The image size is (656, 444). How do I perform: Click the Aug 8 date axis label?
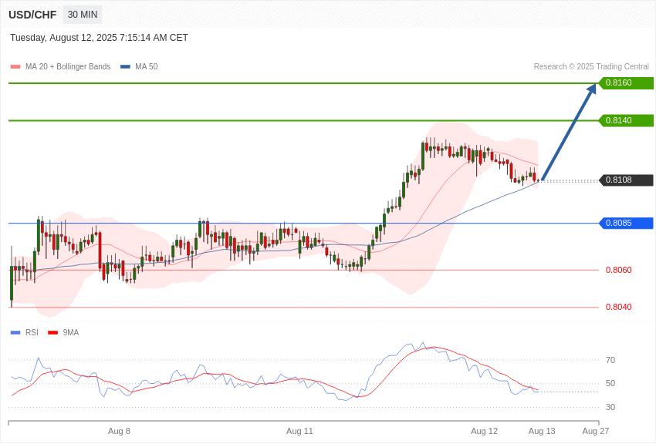coord(119,431)
